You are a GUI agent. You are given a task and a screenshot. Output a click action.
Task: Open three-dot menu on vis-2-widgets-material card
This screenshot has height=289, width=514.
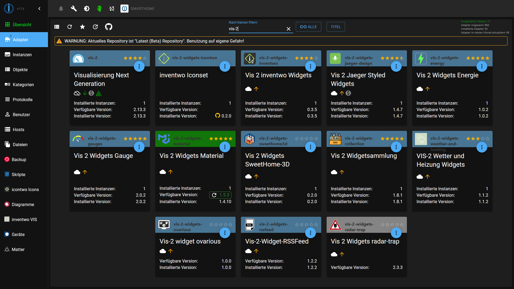pyautogui.click(x=225, y=147)
